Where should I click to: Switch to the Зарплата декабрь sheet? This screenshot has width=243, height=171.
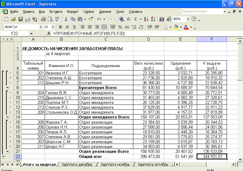(x=77, y=165)
